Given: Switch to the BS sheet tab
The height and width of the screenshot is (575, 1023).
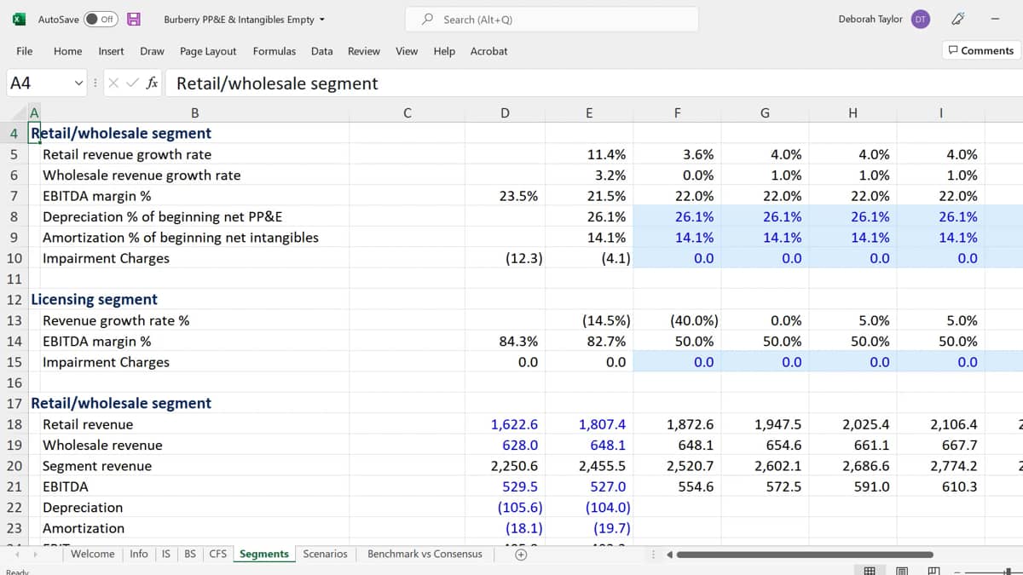Looking at the screenshot, I should [190, 554].
